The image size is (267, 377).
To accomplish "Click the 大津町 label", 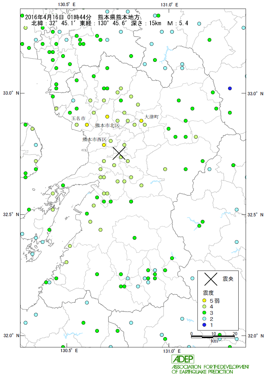I will (x=152, y=117).
